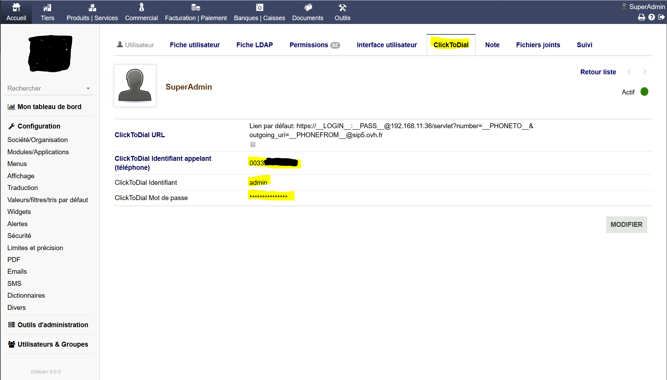Expand Utilisateurs & Groupes menu section
The image size is (667, 380).
[52, 344]
